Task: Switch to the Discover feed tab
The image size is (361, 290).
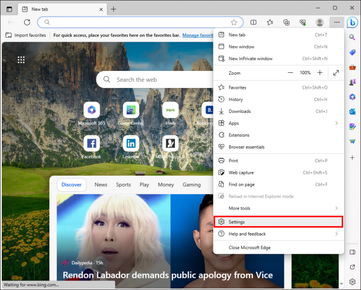Action: point(71,185)
